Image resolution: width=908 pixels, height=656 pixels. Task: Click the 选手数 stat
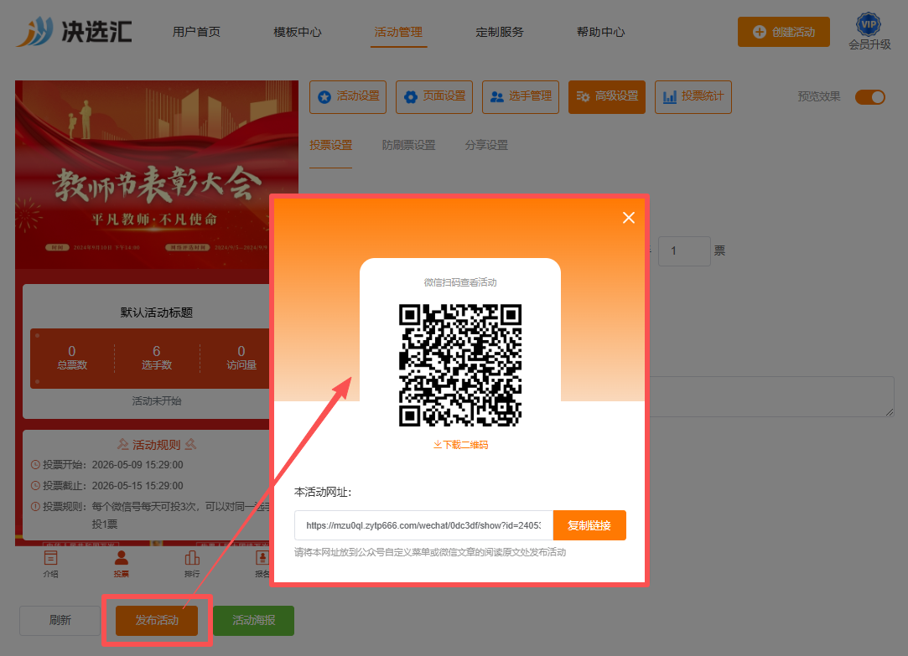[x=156, y=358]
